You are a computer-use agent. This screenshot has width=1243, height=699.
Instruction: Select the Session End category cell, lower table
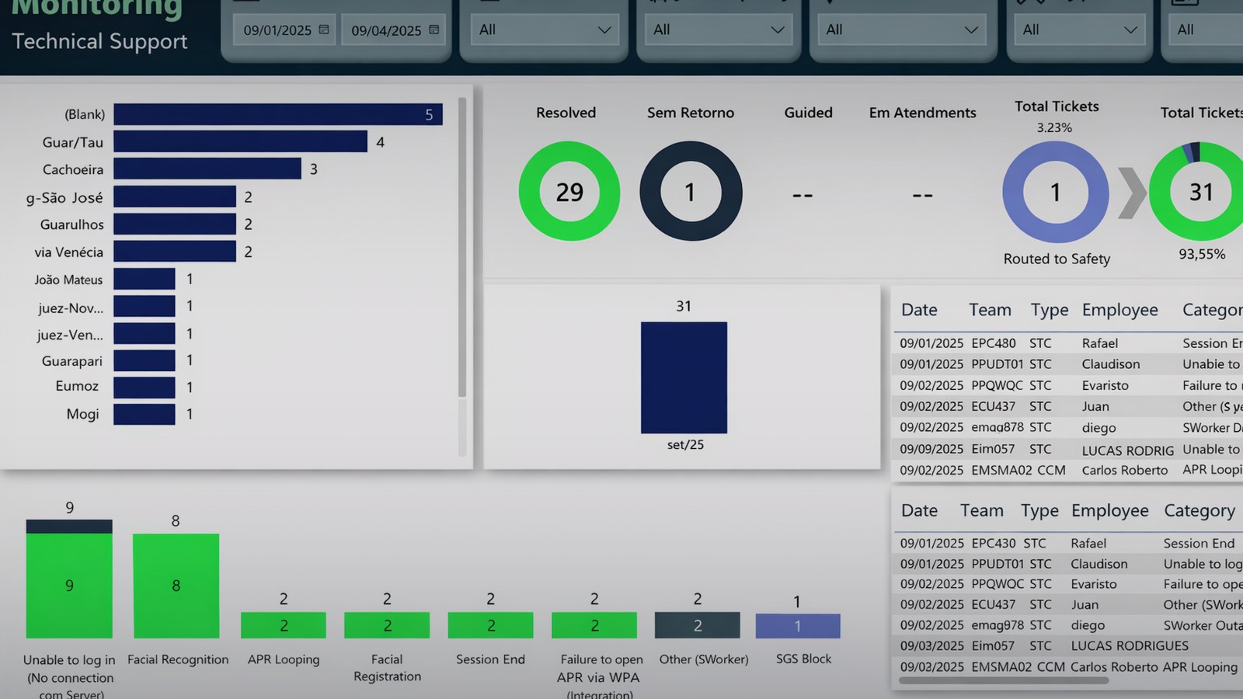pyautogui.click(x=1199, y=544)
